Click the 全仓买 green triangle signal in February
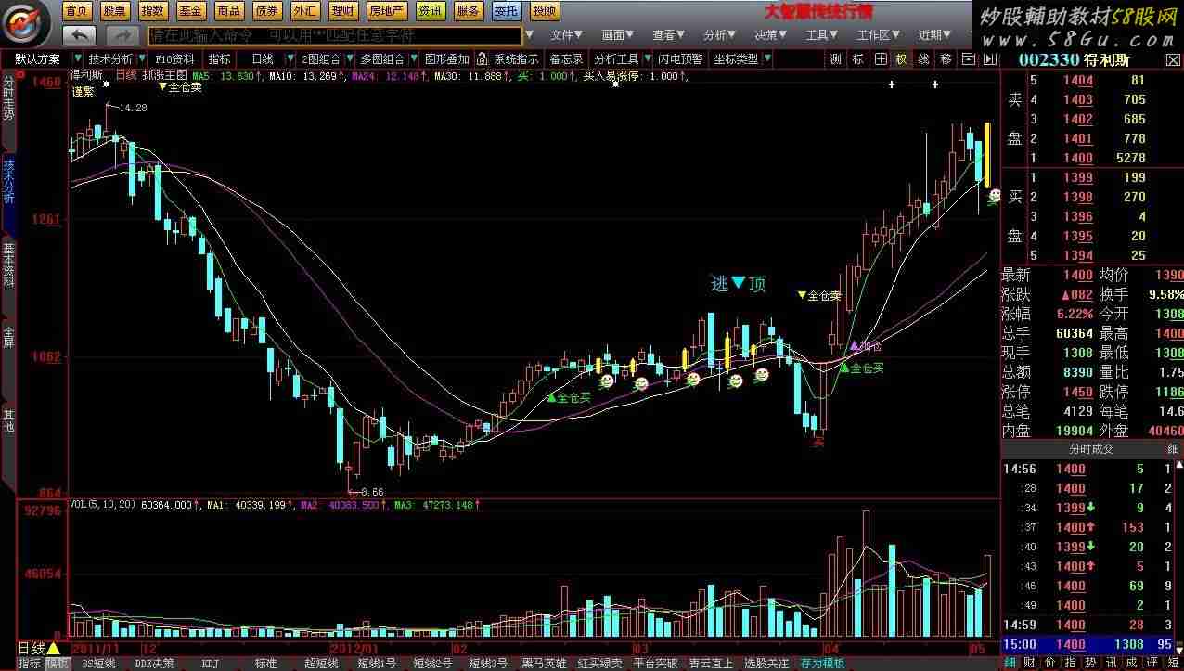 [x=551, y=397]
